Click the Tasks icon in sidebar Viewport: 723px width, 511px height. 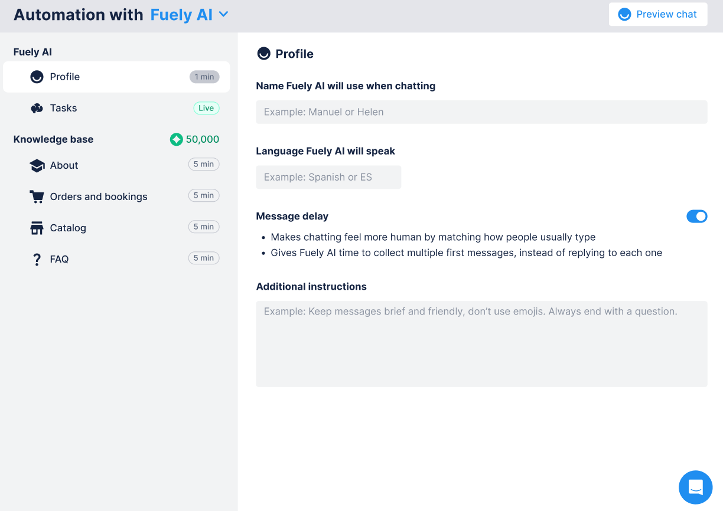pyautogui.click(x=37, y=108)
